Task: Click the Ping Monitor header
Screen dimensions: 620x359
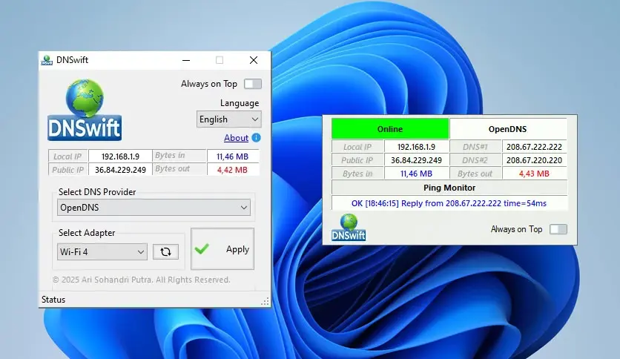Action: tap(449, 188)
